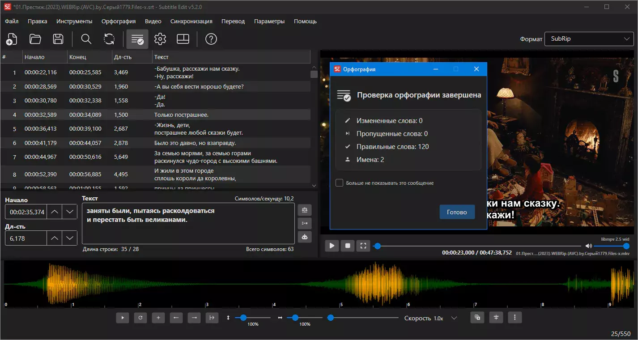Viewport: 638px width, 340px height.
Task: Expand the SubRip format dropdown
Action: pos(589,39)
